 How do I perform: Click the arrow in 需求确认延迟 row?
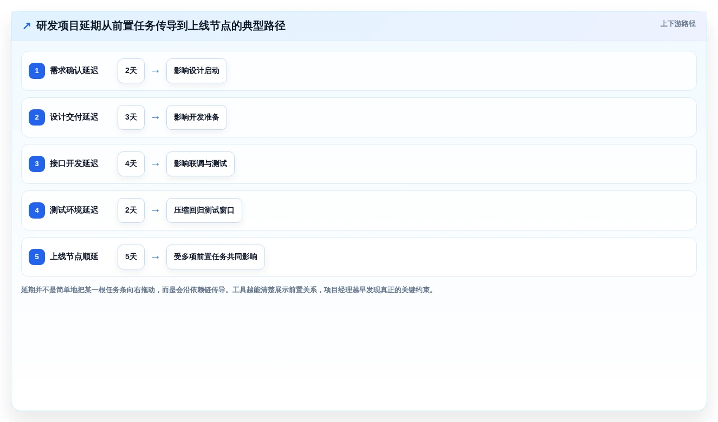pyautogui.click(x=156, y=71)
